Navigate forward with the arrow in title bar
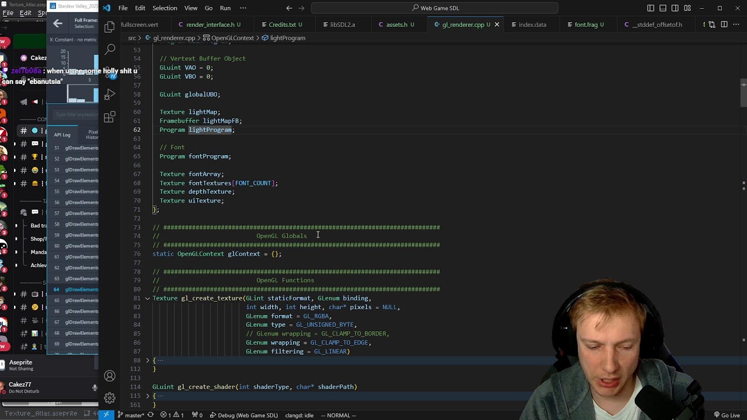The image size is (747, 420). pos(301,8)
